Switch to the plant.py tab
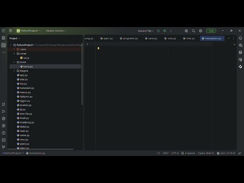 click(107, 39)
